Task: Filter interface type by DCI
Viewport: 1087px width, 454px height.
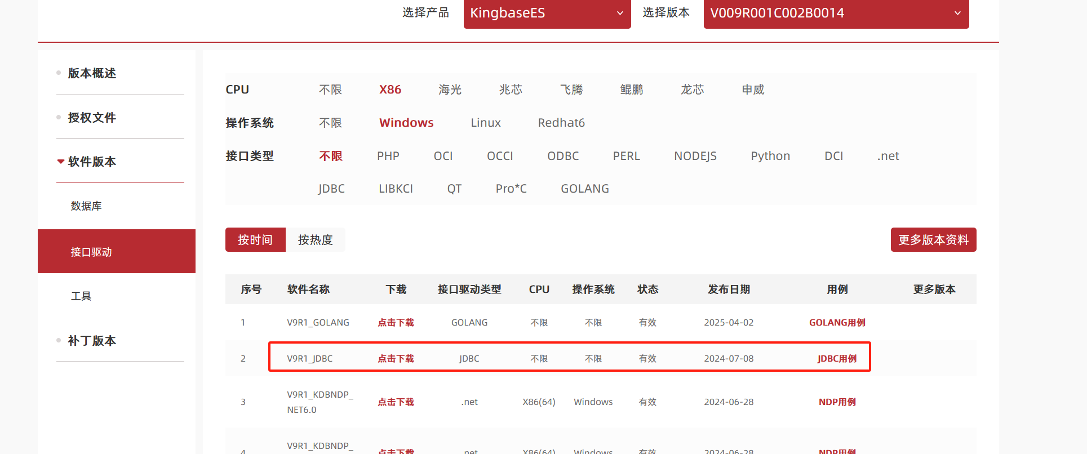Action: [833, 156]
